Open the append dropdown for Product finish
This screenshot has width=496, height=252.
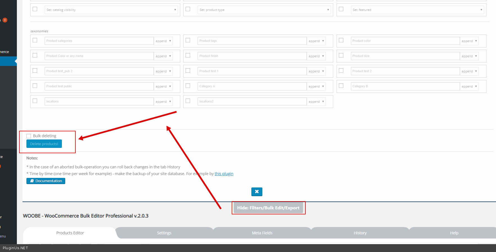316,56
